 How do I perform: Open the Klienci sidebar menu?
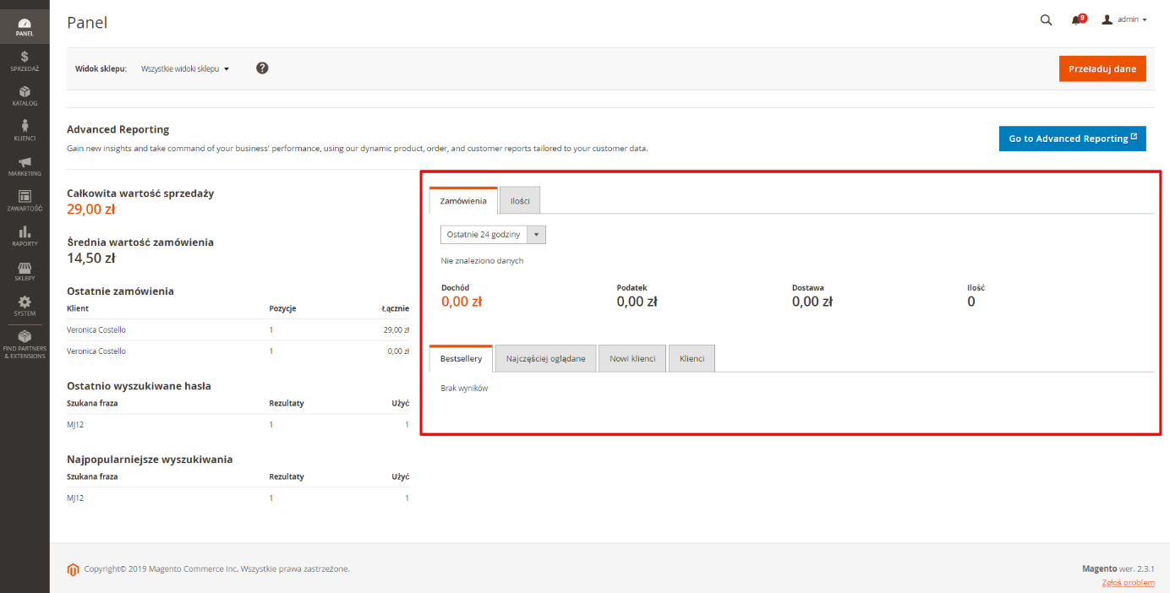(25, 132)
